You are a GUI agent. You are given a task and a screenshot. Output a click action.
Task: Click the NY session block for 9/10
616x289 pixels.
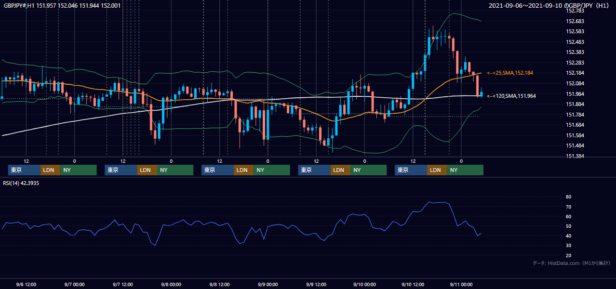[465, 170]
